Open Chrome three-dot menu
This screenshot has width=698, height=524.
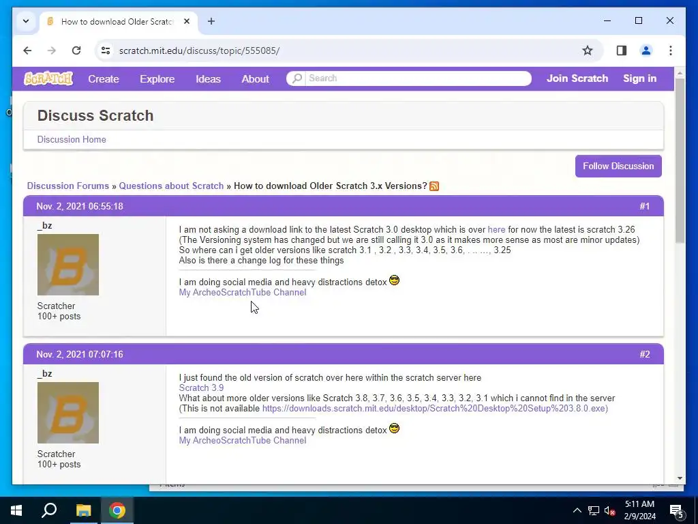[671, 50]
